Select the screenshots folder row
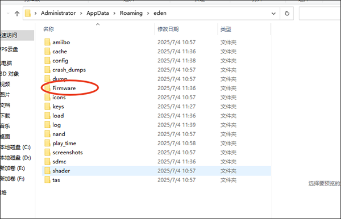This screenshot has width=341, height=219. pyautogui.click(x=156, y=153)
